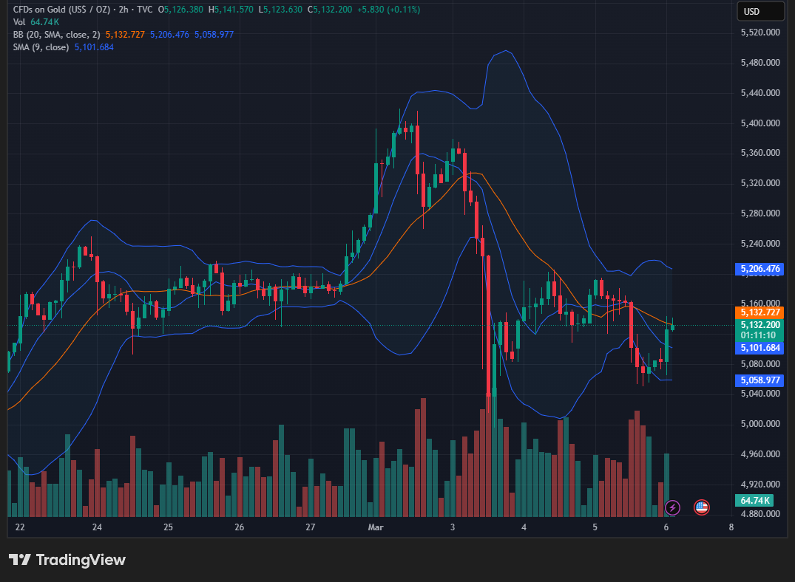The width and height of the screenshot is (795, 582).
Task: Select the BB (20, SMA, close, 2) legend
Action: click(x=57, y=34)
